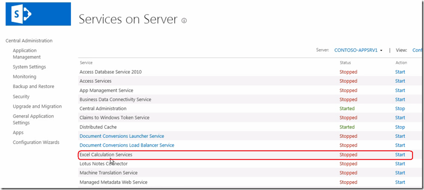Start the Lotus Notes Connector

[x=400, y=164]
